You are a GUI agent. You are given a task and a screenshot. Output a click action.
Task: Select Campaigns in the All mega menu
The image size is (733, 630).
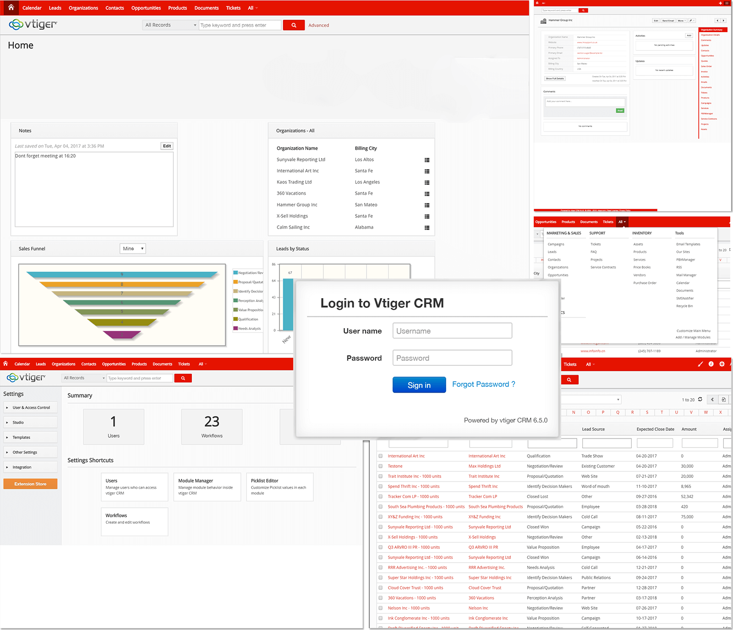click(x=556, y=244)
